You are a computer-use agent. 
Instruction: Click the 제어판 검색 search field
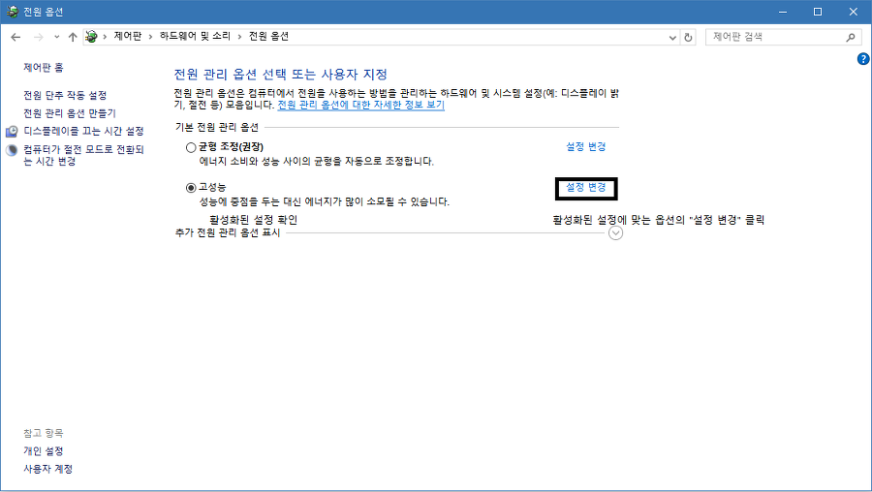pyautogui.click(x=775, y=37)
